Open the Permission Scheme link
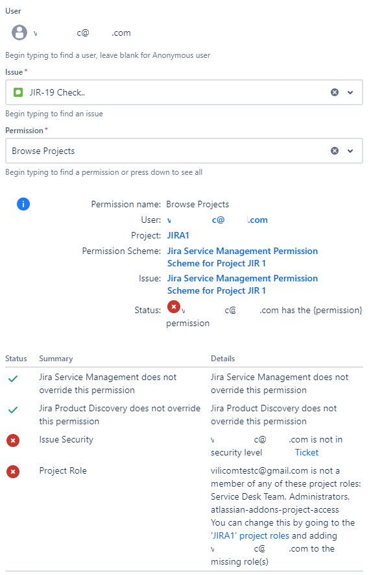This screenshot has height=575, width=371. point(242,257)
